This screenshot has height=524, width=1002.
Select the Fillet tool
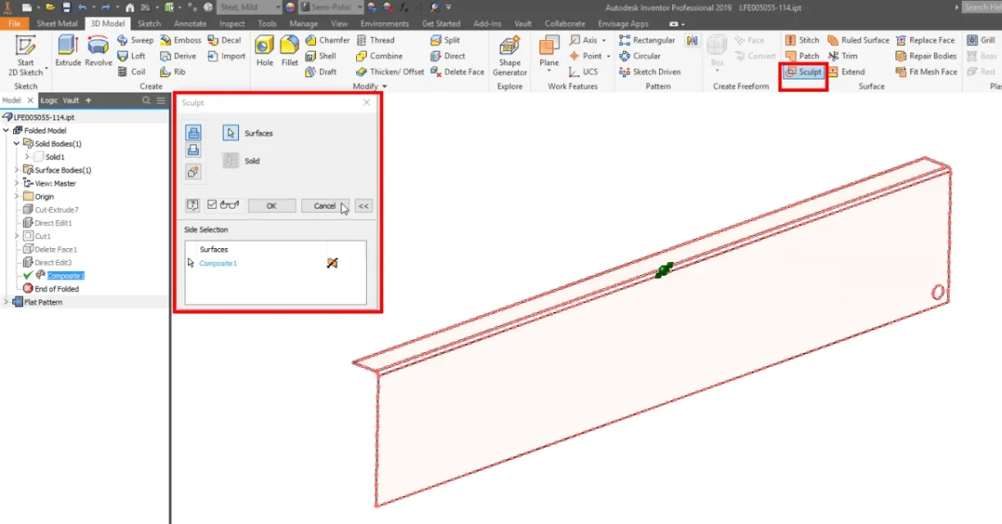pyautogui.click(x=289, y=50)
